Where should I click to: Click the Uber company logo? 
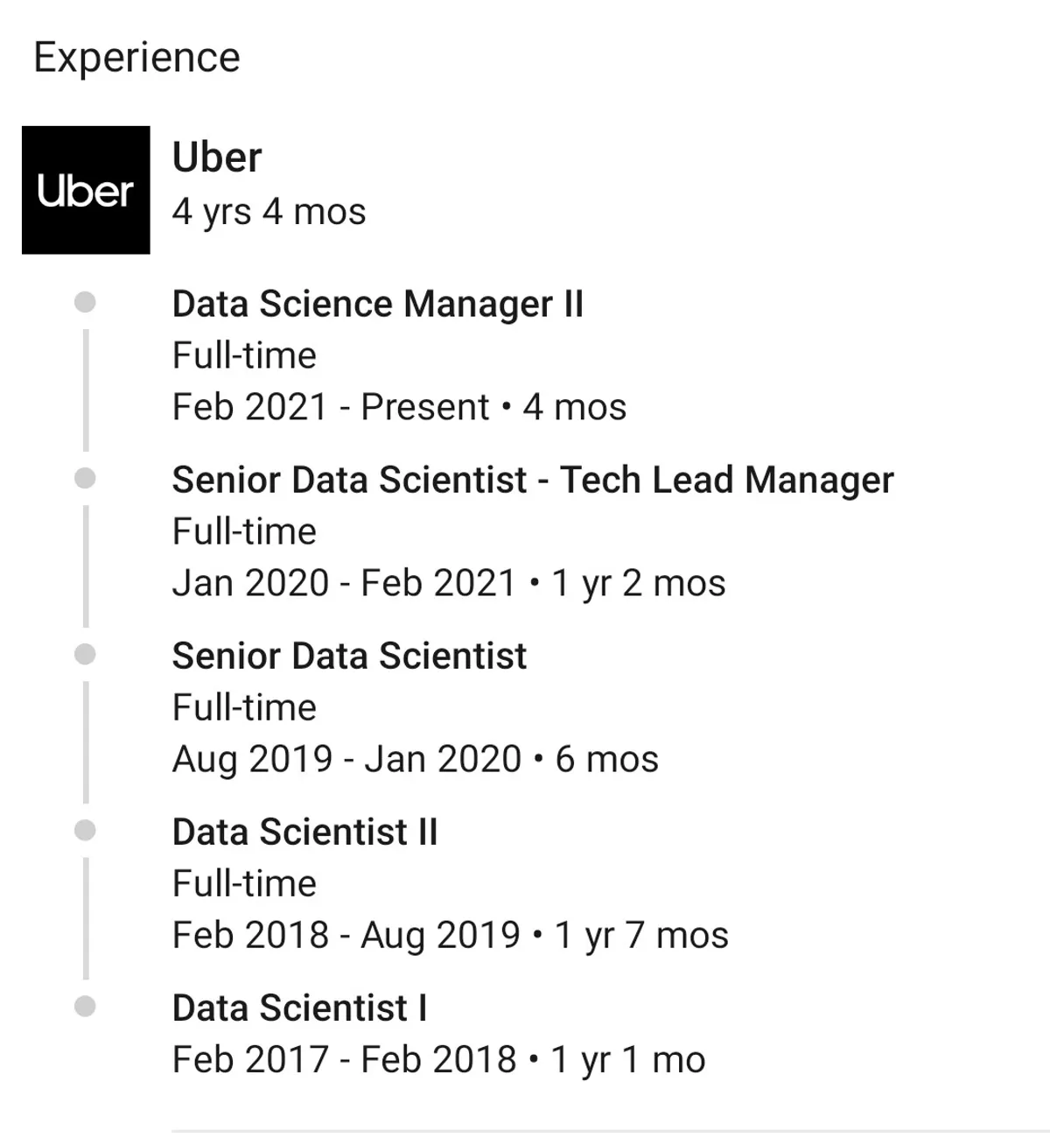(x=86, y=190)
